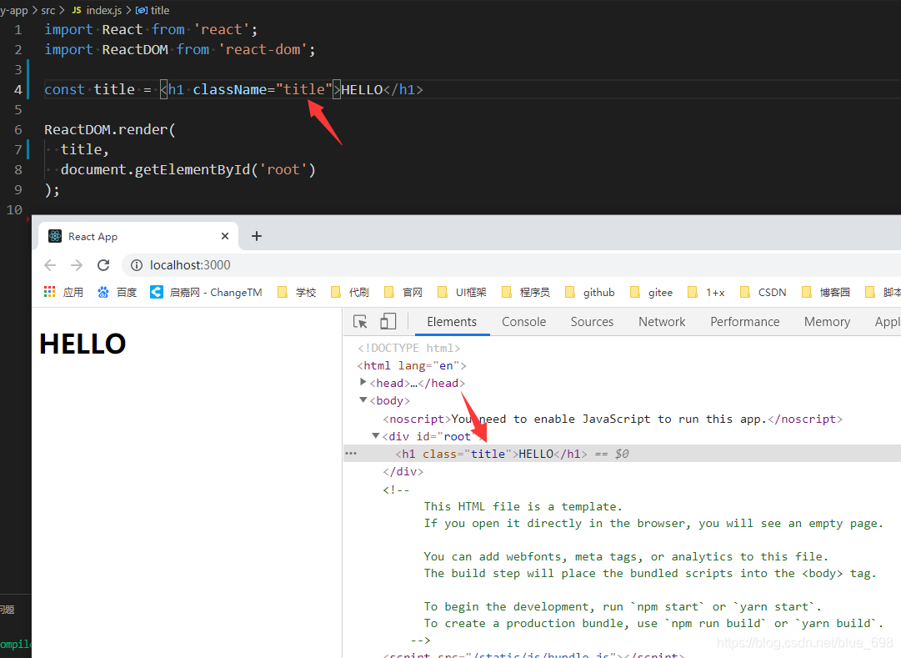Select the noscript node in DOM tree
This screenshot has height=658, width=901.
613,419
